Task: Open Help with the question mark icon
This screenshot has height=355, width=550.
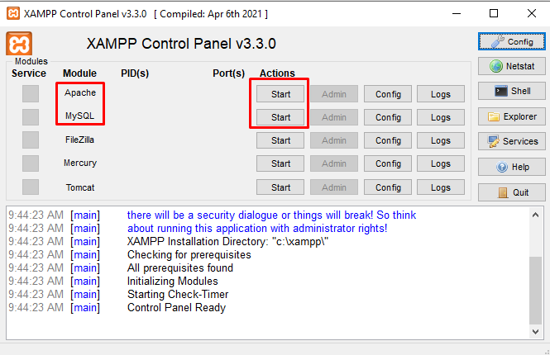Action: click(x=511, y=167)
